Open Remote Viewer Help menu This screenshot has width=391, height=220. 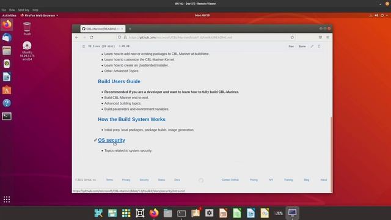pyautogui.click(x=35, y=10)
